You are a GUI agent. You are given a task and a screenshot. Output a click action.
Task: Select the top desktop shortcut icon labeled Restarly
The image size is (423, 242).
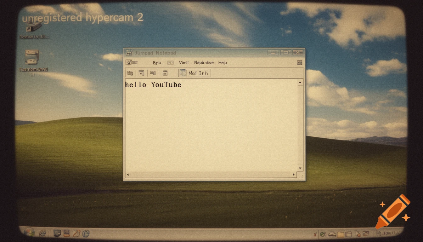(x=34, y=30)
